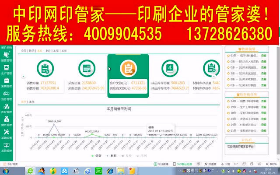Select 上月 last month date filter tab
The height and width of the screenshot is (175, 280).
(x=48, y=51)
